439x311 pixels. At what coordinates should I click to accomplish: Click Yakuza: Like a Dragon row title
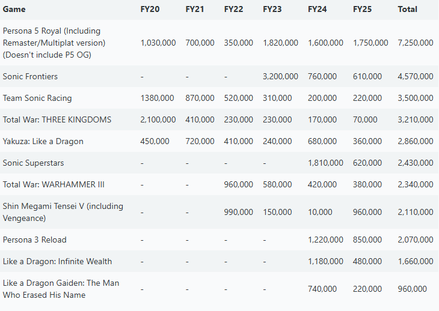tap(43, 141)
